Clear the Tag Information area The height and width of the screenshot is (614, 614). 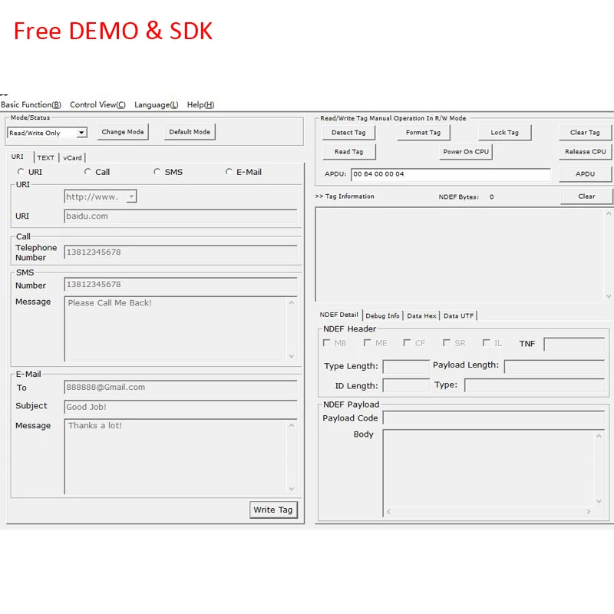[586, 196]
